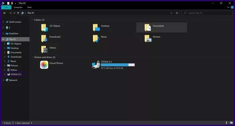Screen dimensions: 235x126
Task: Click the properties icon in quick access toolbar
Action: pyautogui.click(x=8, y=3)
